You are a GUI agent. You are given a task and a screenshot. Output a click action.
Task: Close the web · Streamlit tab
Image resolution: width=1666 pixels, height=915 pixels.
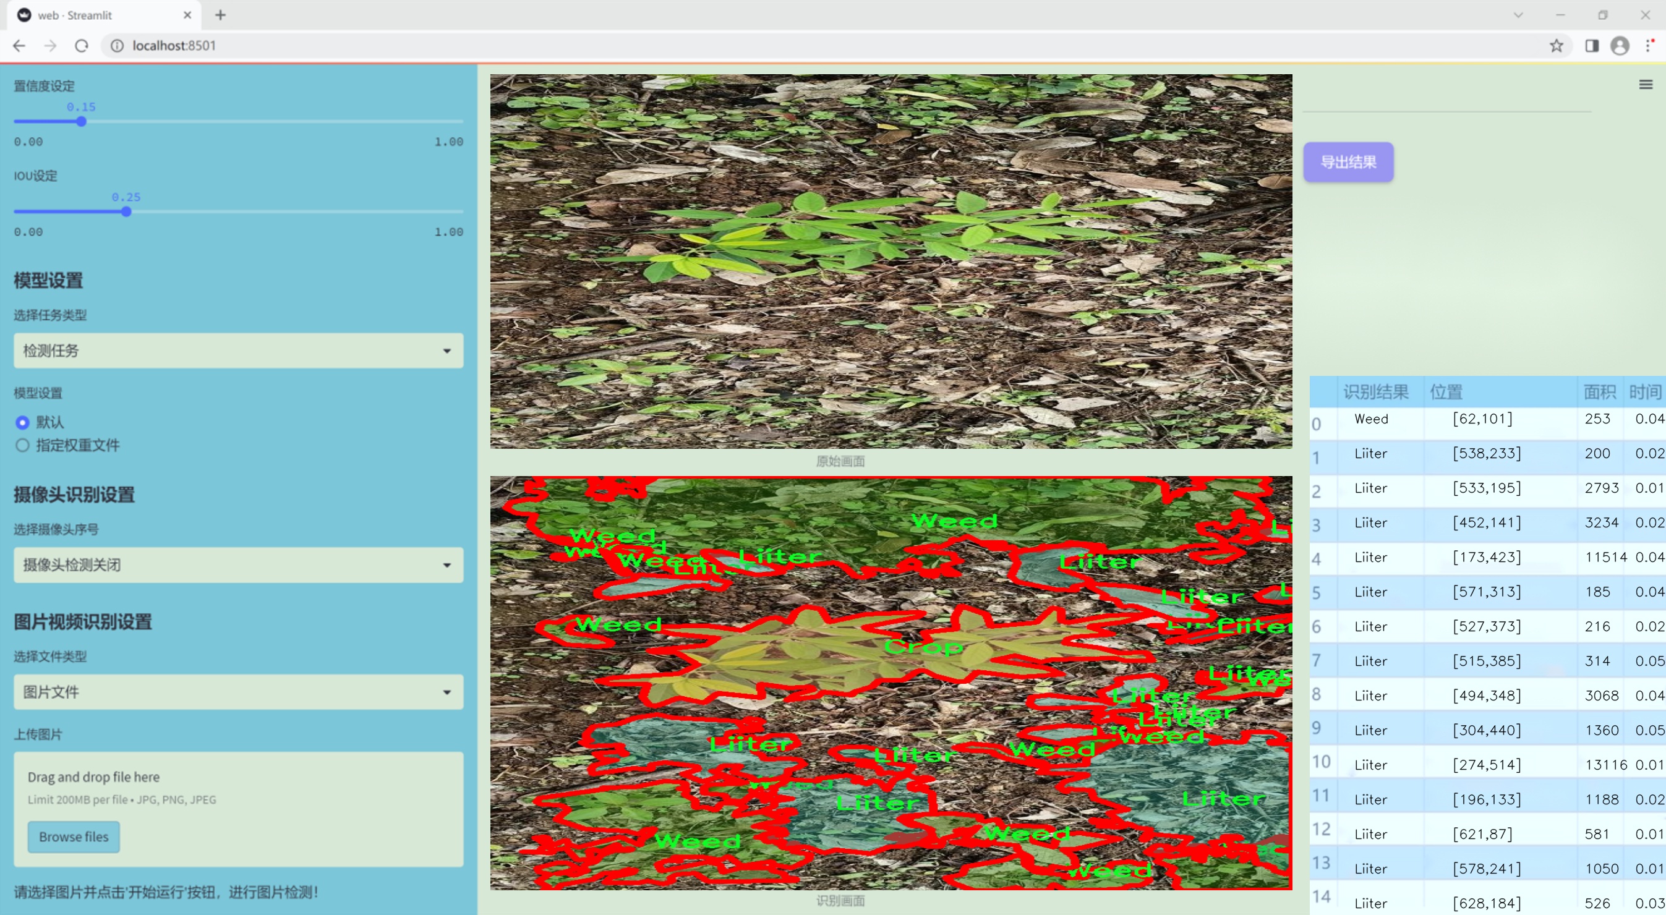(187, 15)
